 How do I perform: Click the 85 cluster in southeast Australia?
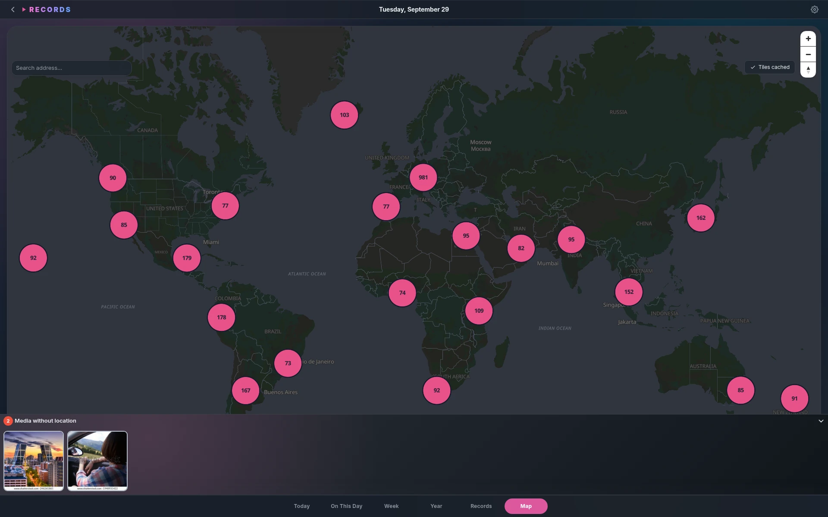click(x=740, y=390)
